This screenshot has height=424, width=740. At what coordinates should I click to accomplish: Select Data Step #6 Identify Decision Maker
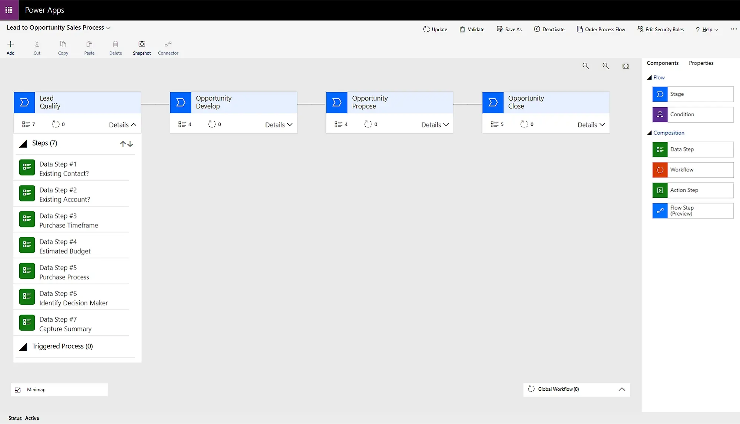coord(71,297)
